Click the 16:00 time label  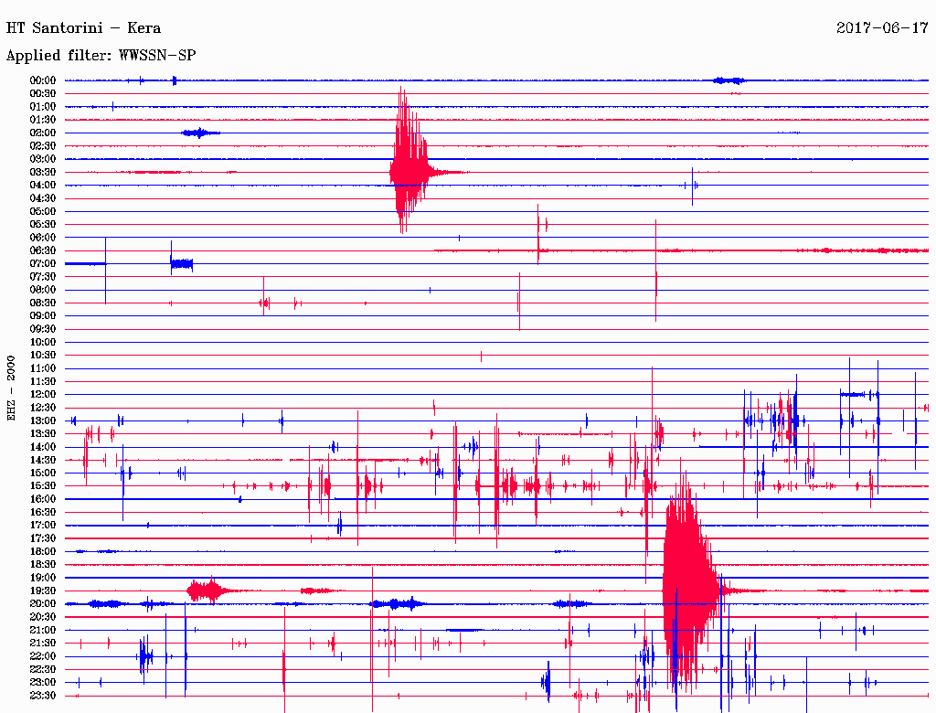tap(43, 499)
